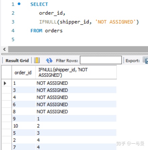The width and height of the screenshot is (148, 150).
Task: Click shipper value 2 in order 10 row
Action: (38, 126)
